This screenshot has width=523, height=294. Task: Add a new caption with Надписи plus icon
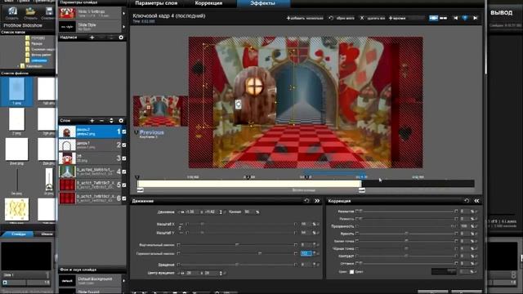92,38
